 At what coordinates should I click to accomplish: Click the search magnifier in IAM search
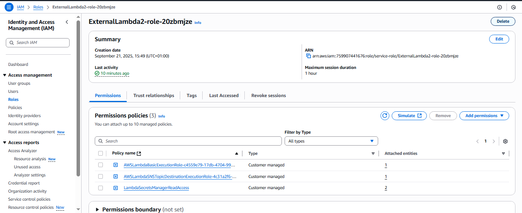pyautogui.click(x=12, y=43)
